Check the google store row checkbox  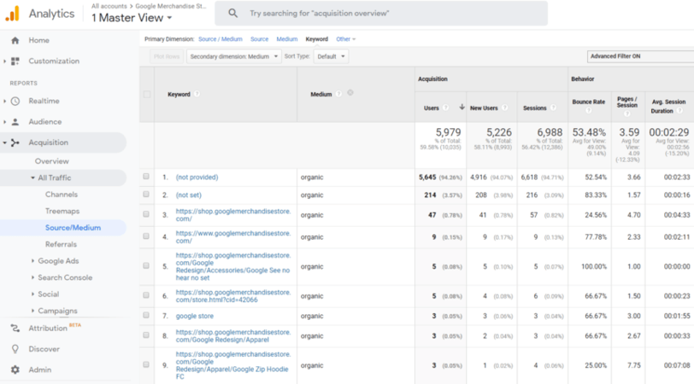click(x=146, y=315)
